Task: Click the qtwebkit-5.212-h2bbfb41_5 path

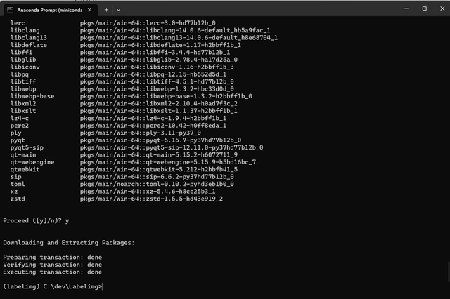Action: click(159, 170)
